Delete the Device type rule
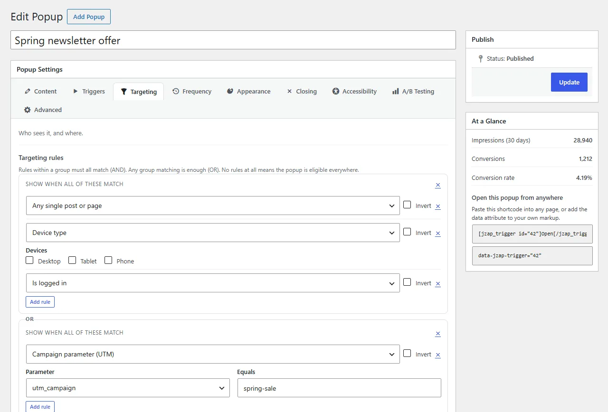608x412 pixels. pyautogui.click(x=438, y=233)
